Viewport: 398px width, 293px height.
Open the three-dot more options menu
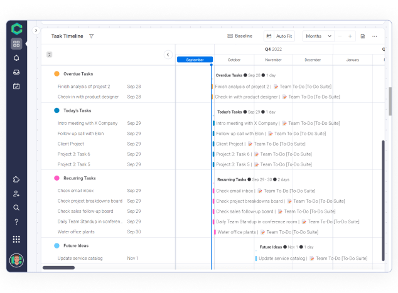click(x=374, y=36)
